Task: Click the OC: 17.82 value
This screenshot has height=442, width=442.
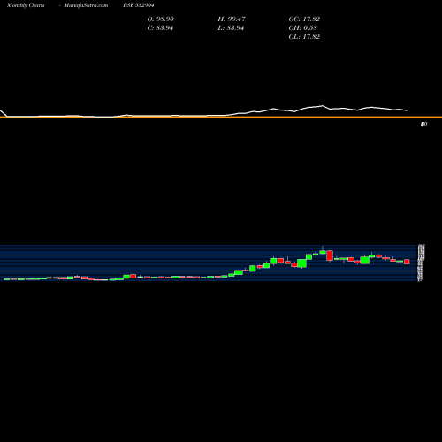Action: click(x=304, y=19)
